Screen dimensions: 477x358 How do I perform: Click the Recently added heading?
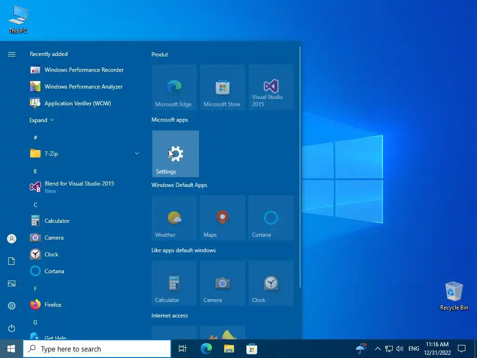pyautogui.click(x=48, y=54)
